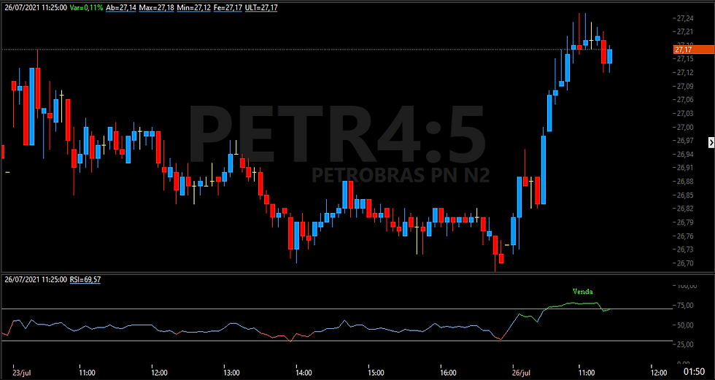Click the 75,00 RSI axis label
715x380 pixels.
point(687,306)
